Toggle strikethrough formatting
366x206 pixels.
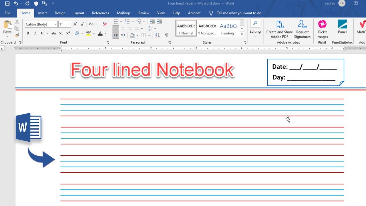54,33
